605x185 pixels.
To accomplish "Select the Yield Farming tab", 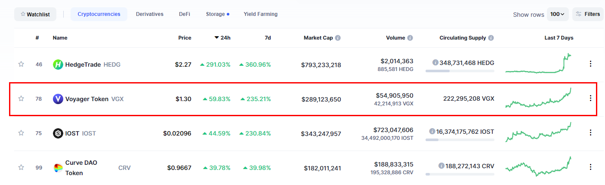I will (260, 14).
